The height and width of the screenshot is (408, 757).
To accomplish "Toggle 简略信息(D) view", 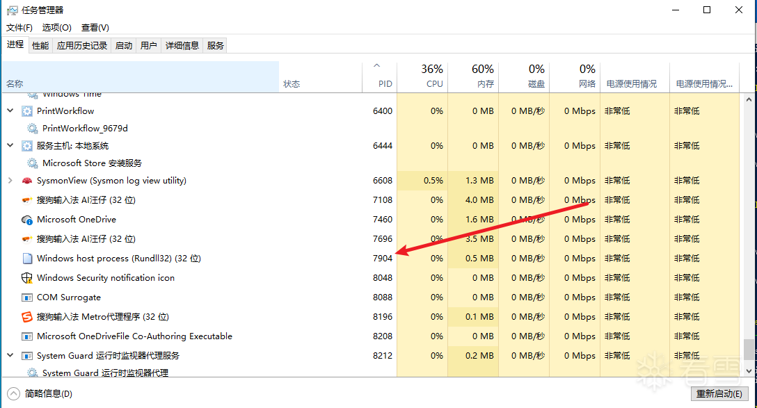I will [x=42, y=393].
